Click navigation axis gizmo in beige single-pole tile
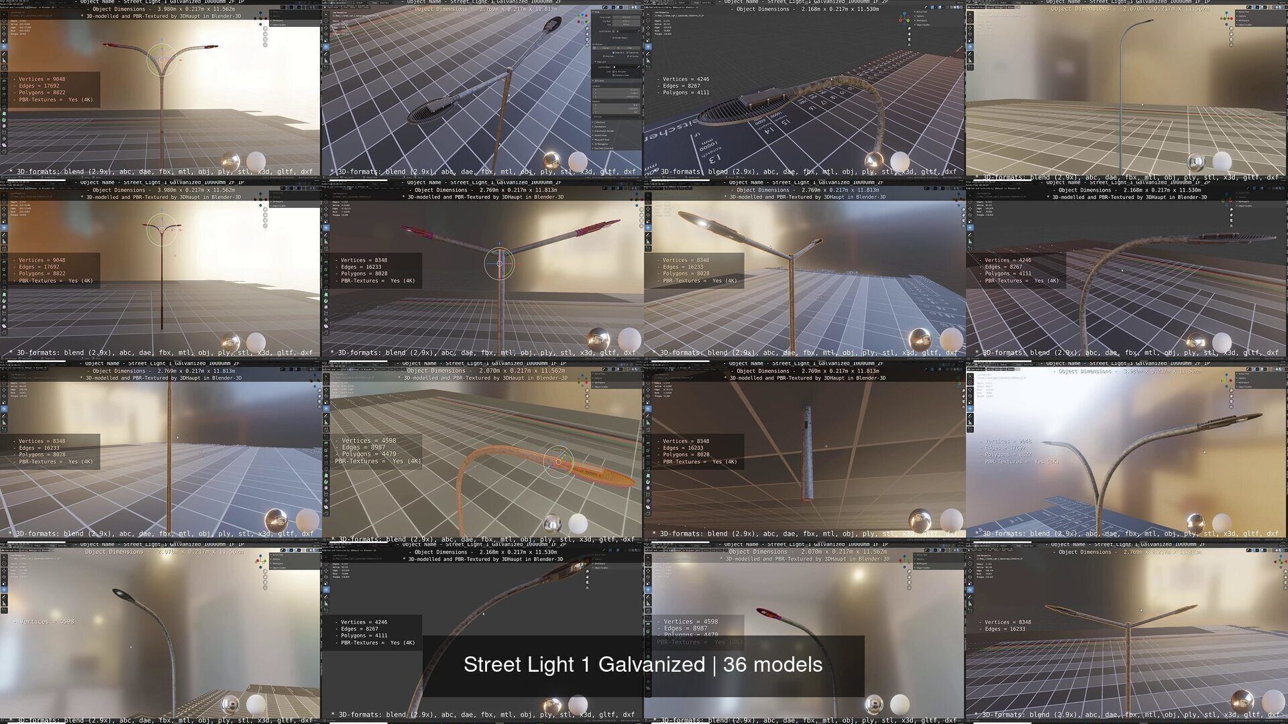Image resolution: width=1288 pixels, height=724 pixels. (x=1226, y=18)
